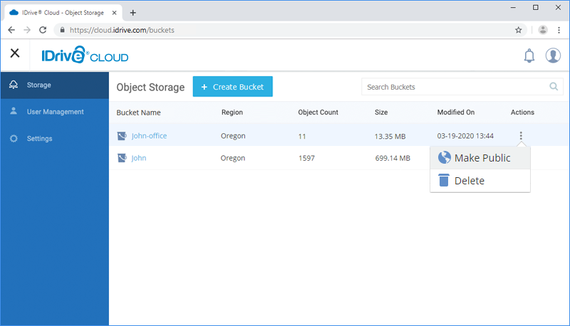Click the search magnifier icon
Screen dimensions: 570x326
(x=554, y=87)
